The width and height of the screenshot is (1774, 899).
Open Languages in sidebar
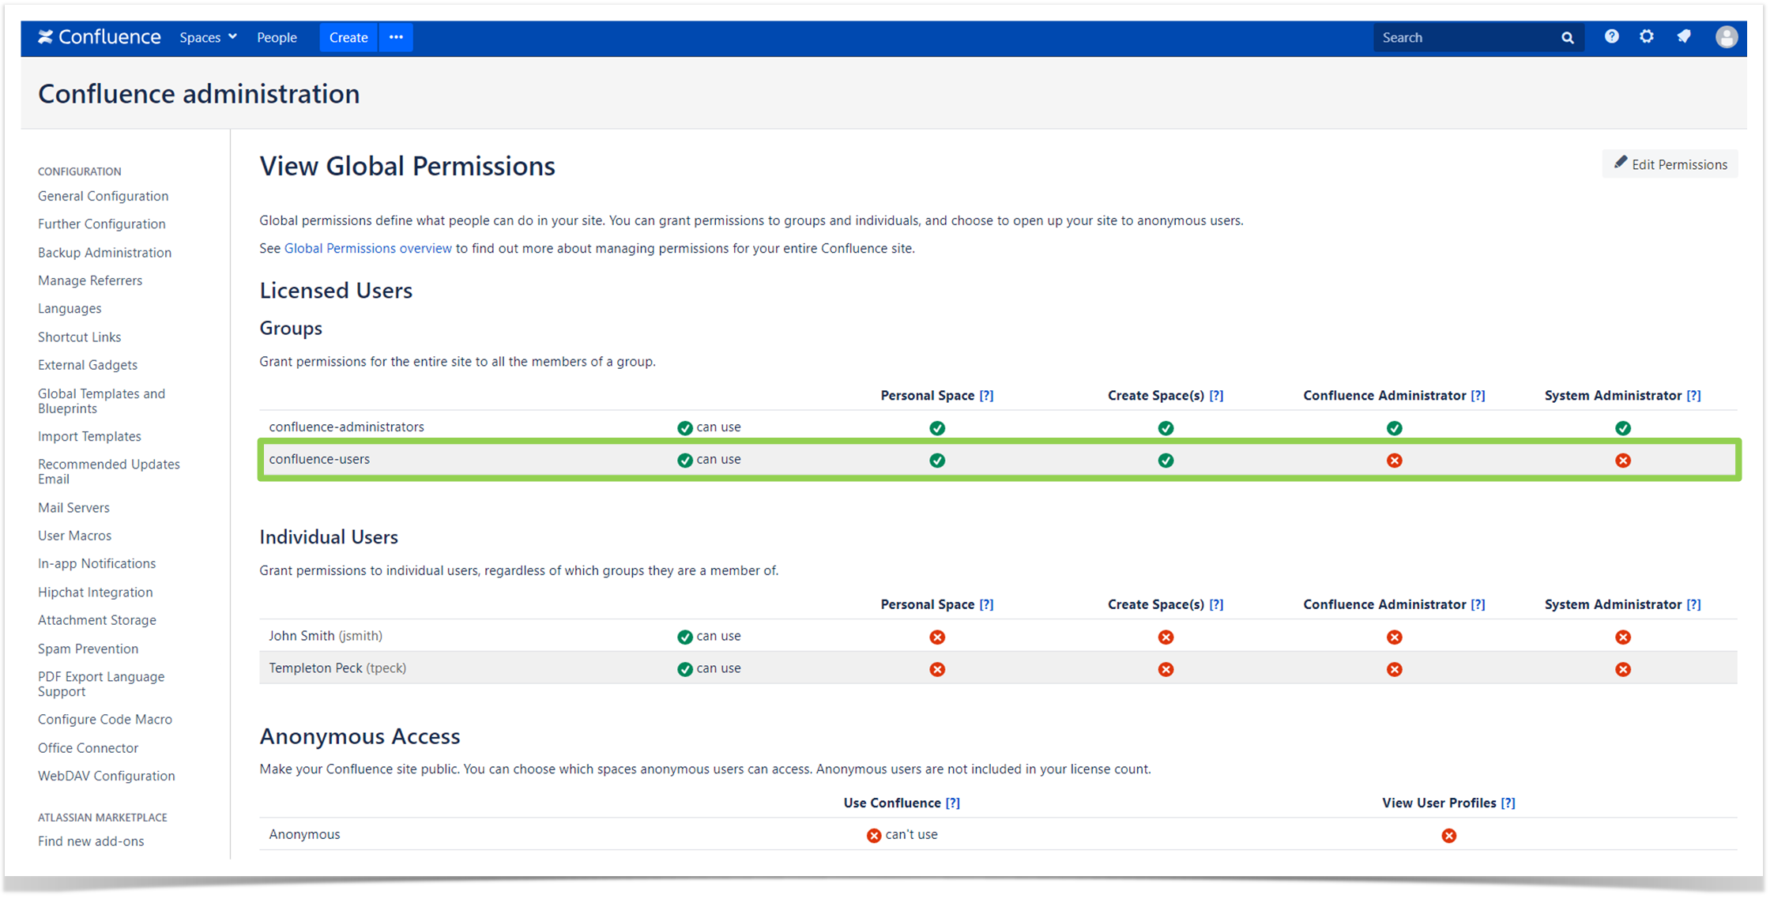[70, 308]
